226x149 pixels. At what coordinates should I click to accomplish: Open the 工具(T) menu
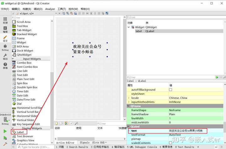click(x=62, y=9)
